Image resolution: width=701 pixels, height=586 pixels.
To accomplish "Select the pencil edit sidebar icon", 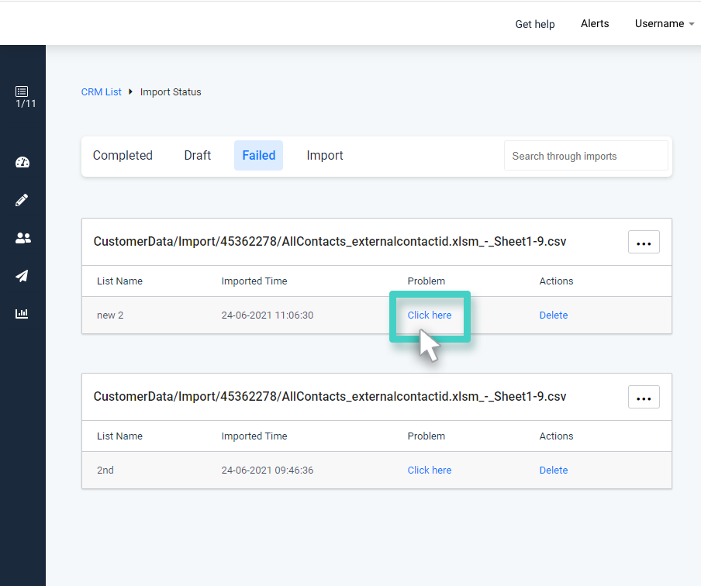I will click(x=22, y=200).
